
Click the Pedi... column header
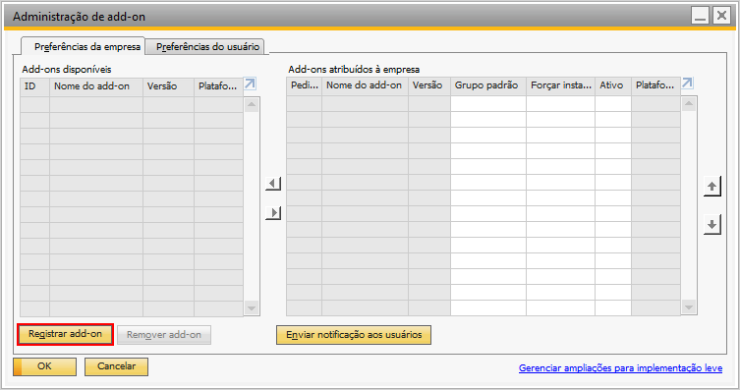304,85
